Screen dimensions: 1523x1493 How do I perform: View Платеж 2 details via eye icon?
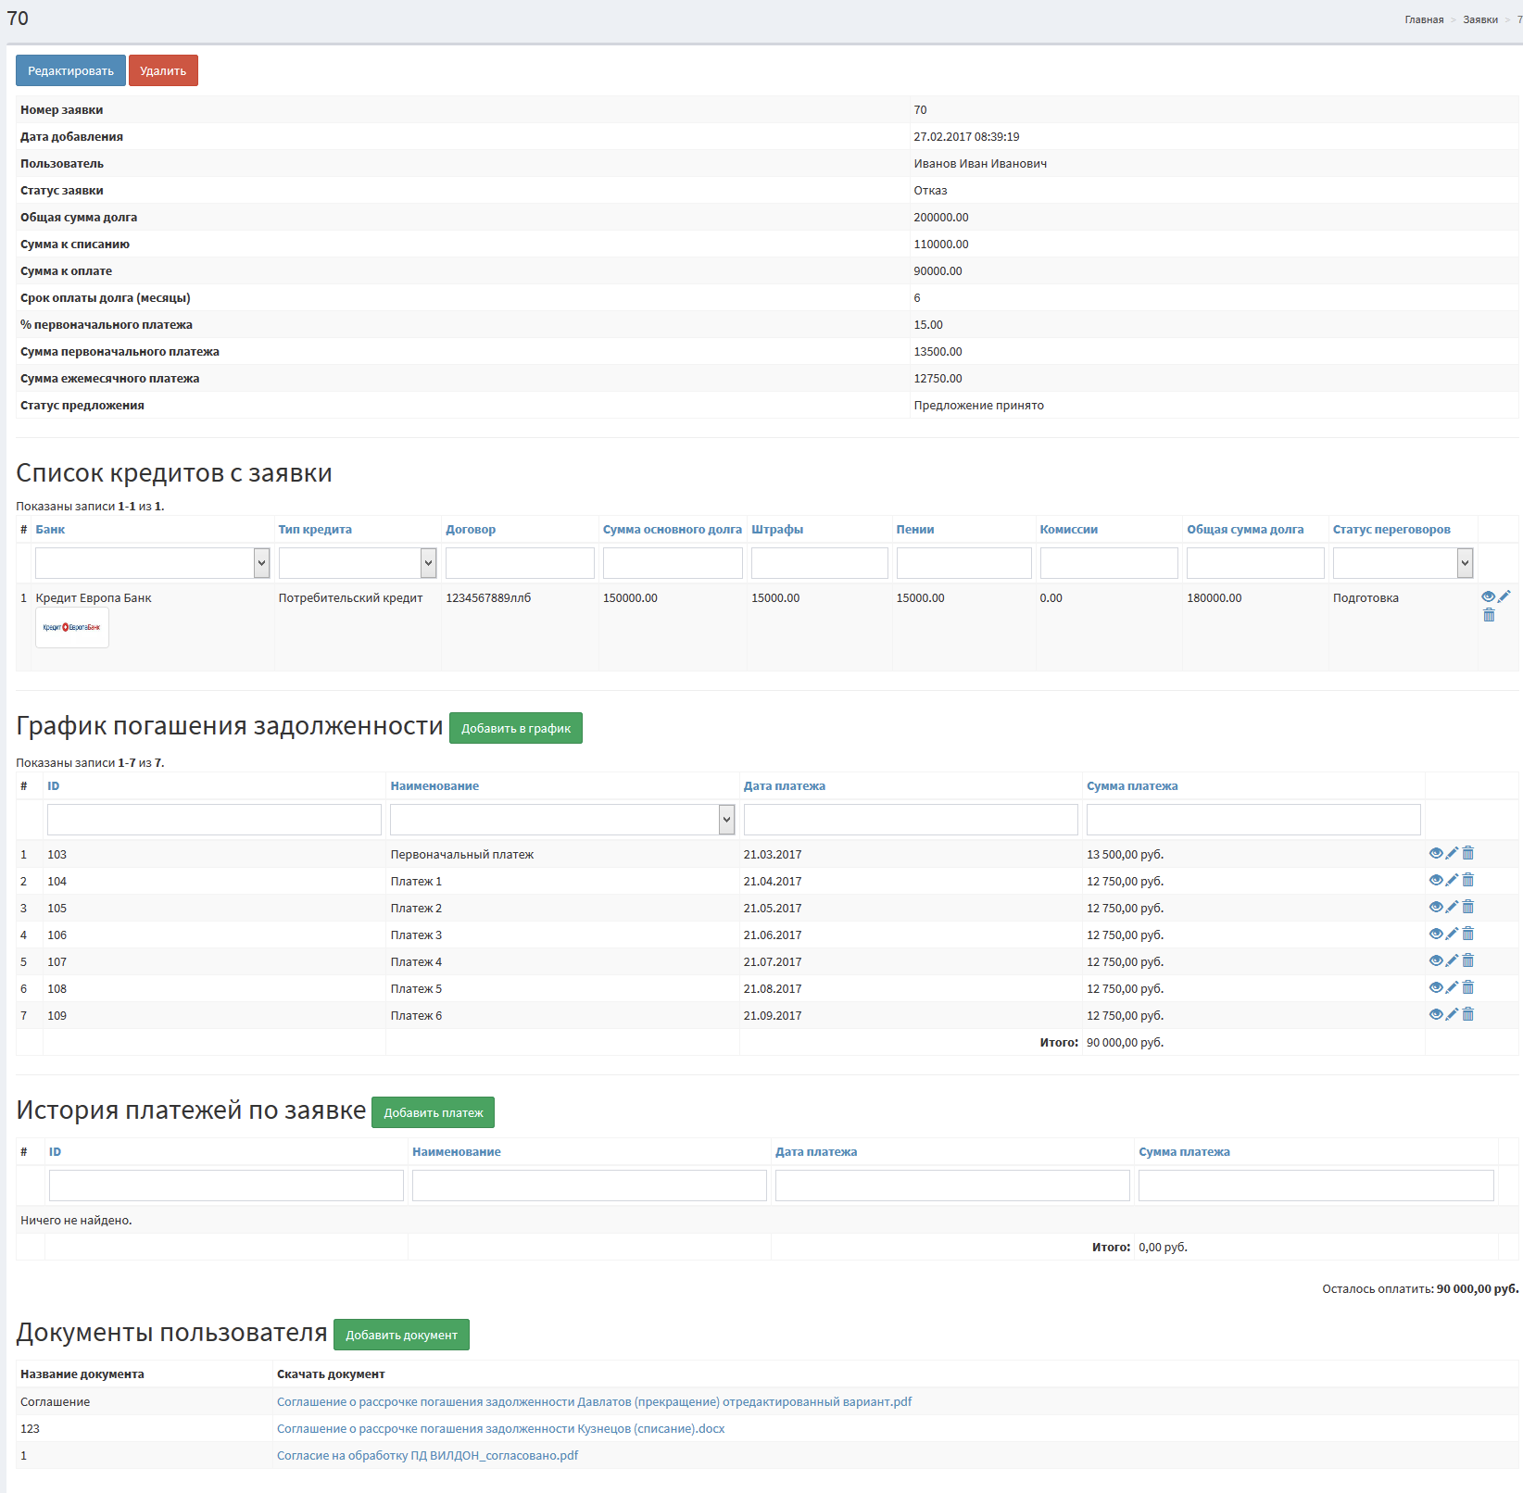tap(1436, 907)
